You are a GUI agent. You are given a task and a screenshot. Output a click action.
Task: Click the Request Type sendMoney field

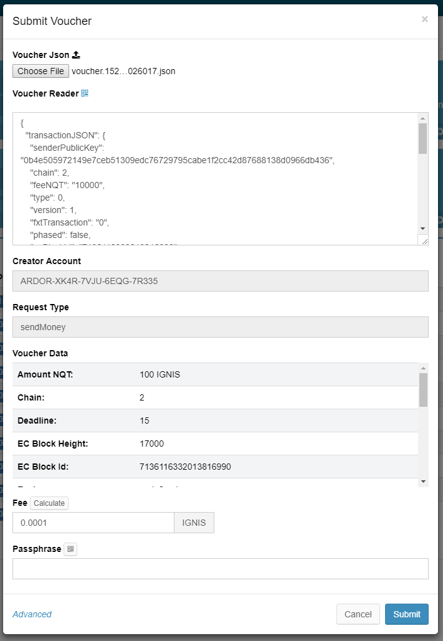[x=220, y=327]
